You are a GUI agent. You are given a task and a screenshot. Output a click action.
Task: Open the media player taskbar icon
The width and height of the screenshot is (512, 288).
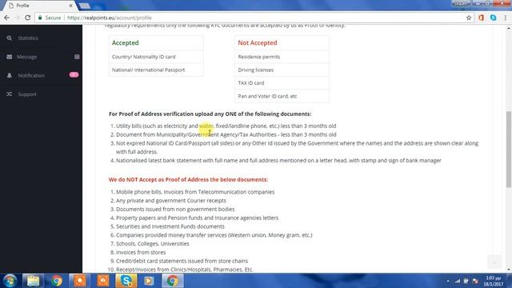coord(149,281)
